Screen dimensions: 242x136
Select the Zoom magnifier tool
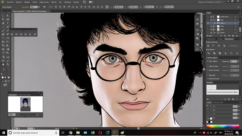click(7, 64)
